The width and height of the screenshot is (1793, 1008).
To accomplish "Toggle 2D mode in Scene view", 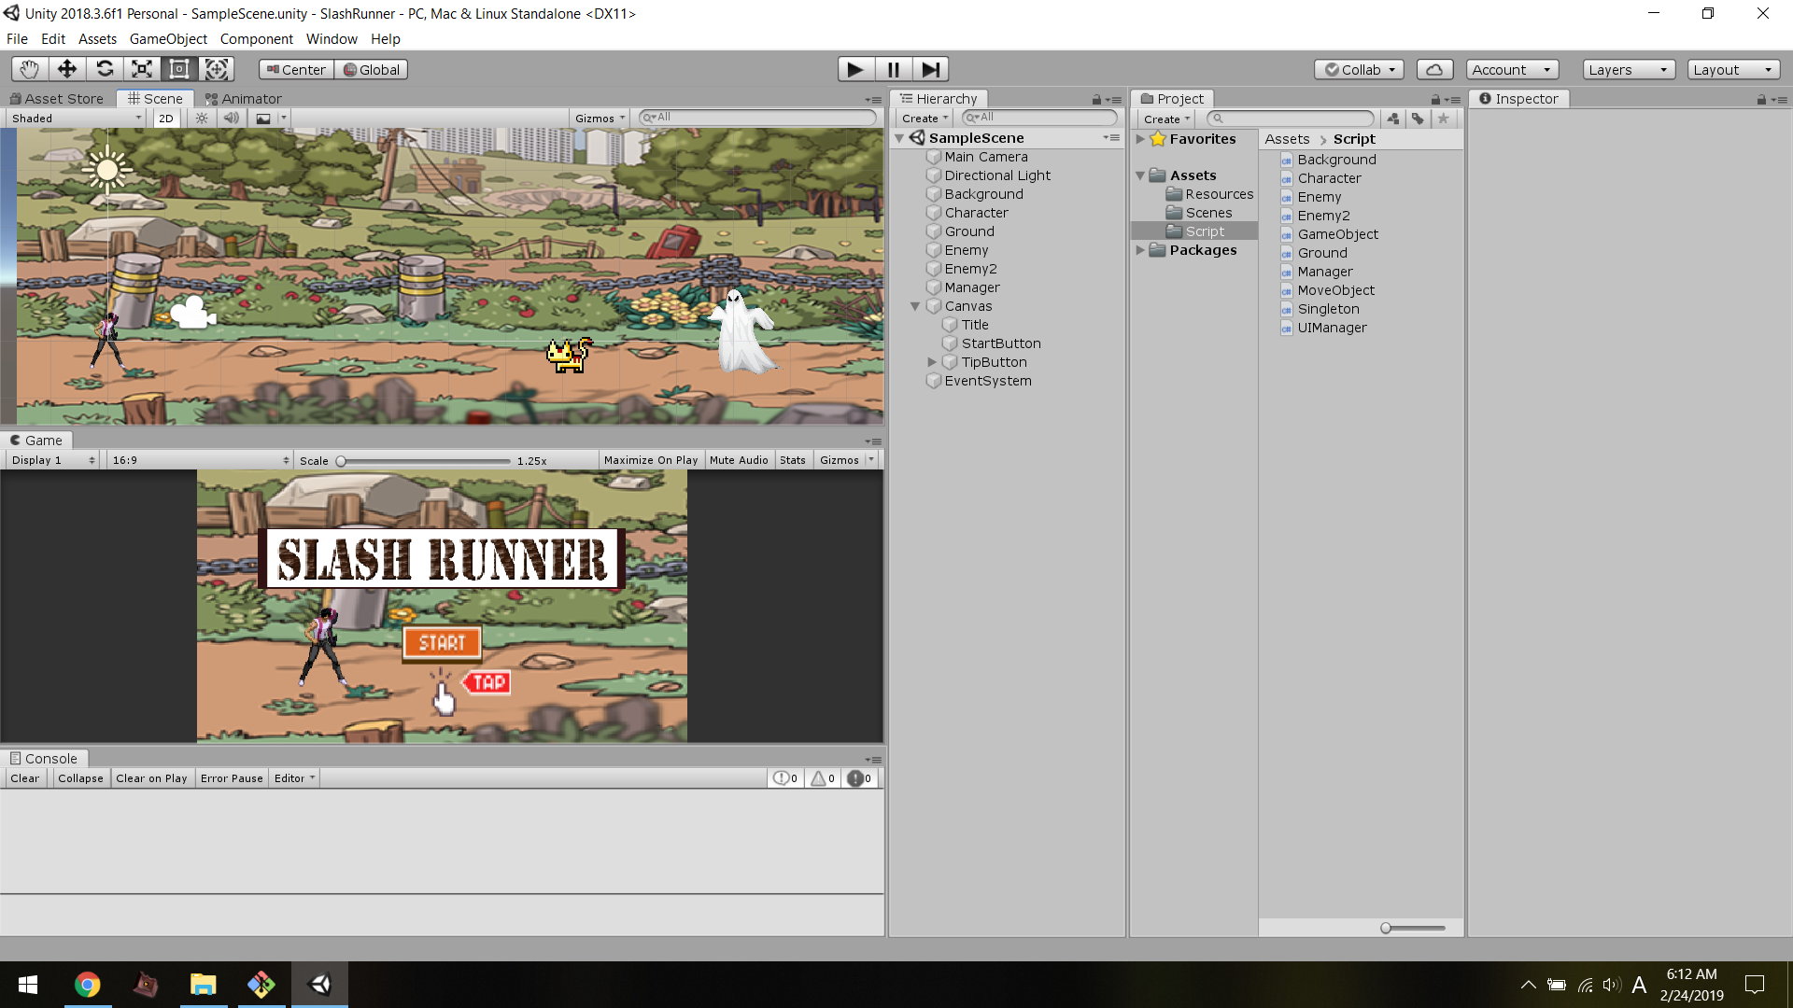I will click(166, 119).
